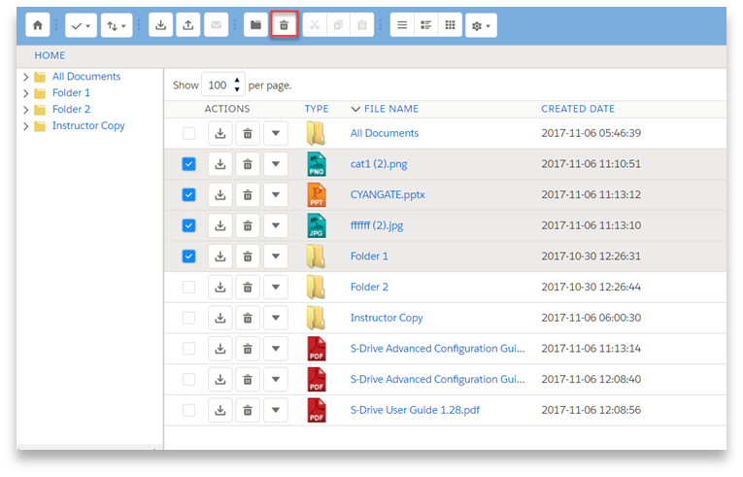This screenshot has width=743, height=477.
Task: Open S-Drive User Guide 1.28.pdf link
Action: click(415, 410)
